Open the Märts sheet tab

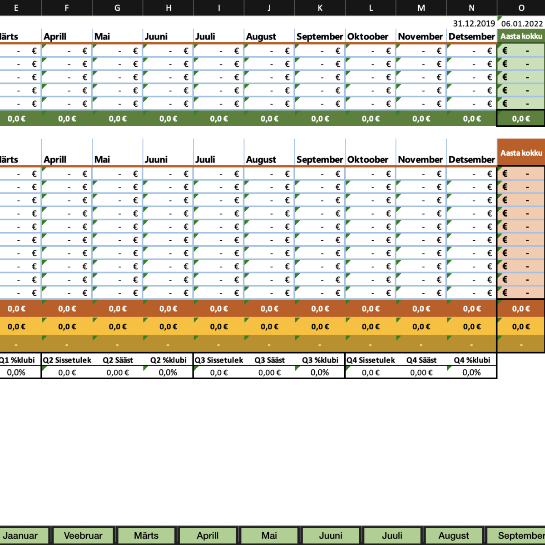point(146,535)
